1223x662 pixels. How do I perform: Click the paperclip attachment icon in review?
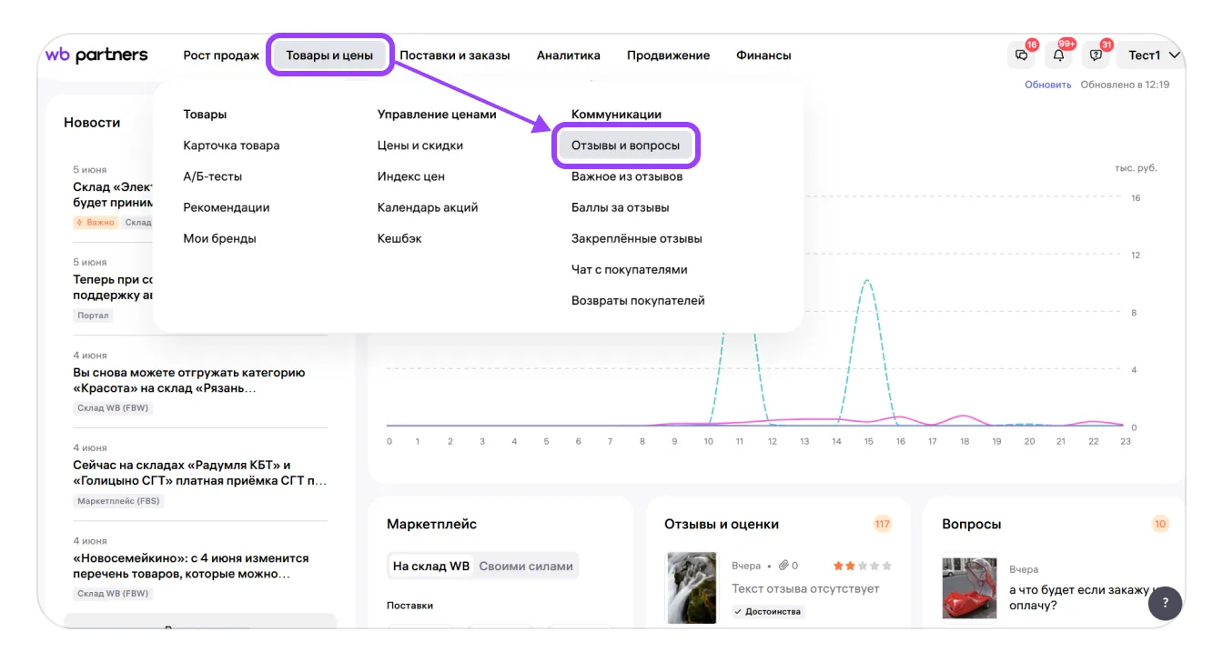[783, 566]
